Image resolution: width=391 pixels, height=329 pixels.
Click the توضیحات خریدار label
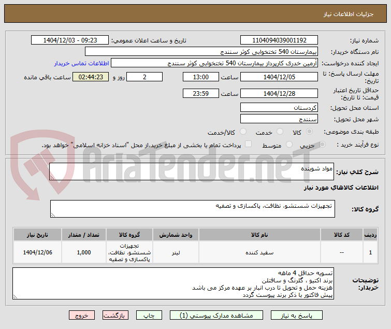(x=365, y=284)
